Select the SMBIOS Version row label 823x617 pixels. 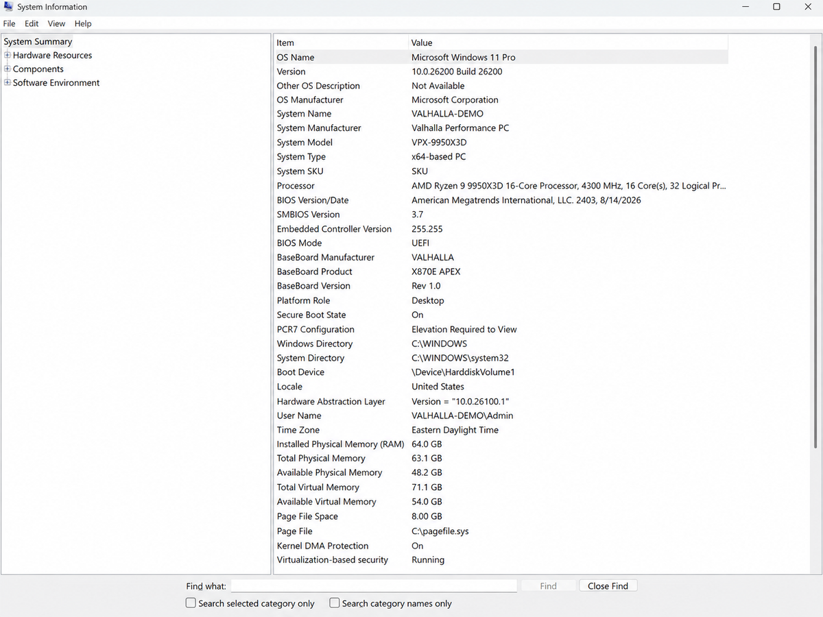tap(308, 215)
